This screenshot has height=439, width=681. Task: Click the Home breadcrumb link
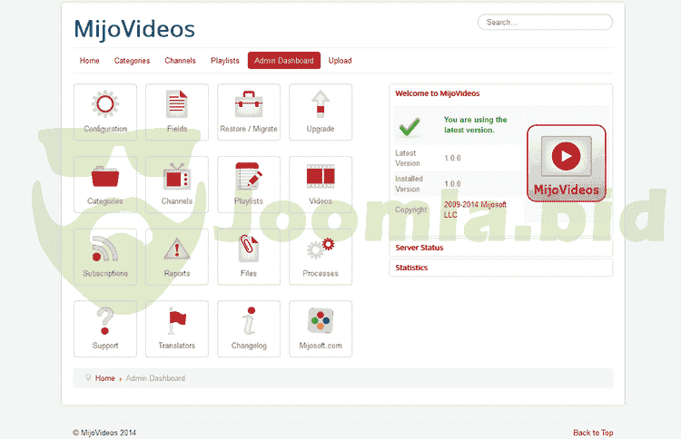(105, 378)
